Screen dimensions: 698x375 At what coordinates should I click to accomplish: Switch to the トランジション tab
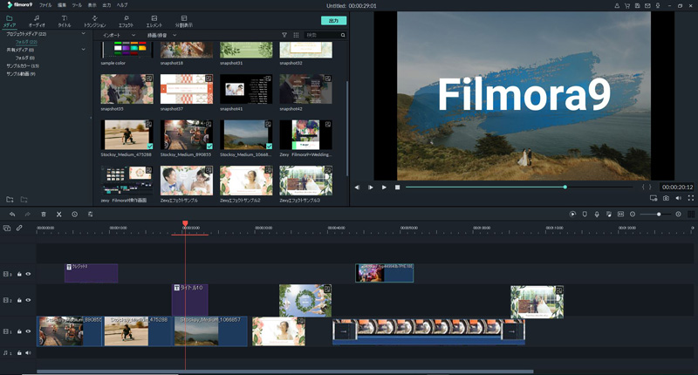coord(94,21)
